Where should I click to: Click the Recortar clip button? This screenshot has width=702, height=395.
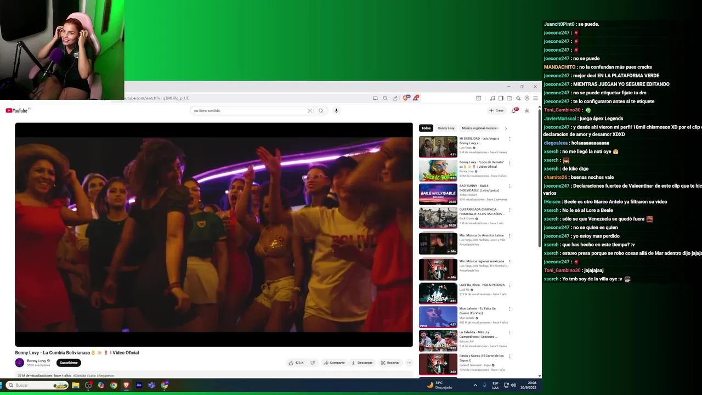tap(390, 363)
